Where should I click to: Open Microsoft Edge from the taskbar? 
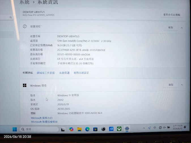pyautogui.click(x=87, y=129)
